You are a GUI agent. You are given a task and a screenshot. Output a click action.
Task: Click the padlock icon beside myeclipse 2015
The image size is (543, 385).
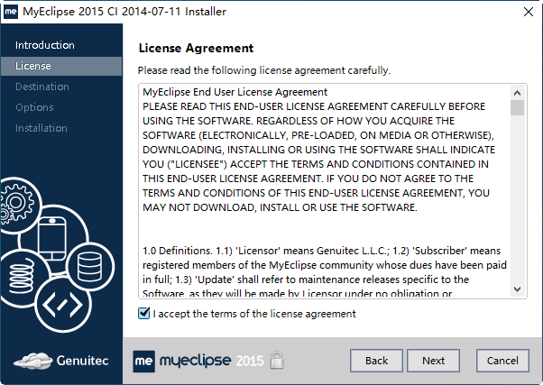click(x=278, y=360)
